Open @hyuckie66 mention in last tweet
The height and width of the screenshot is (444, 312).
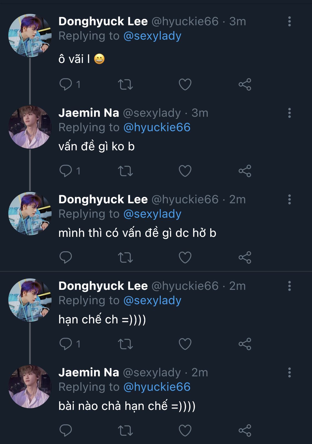tap(157, 387)
